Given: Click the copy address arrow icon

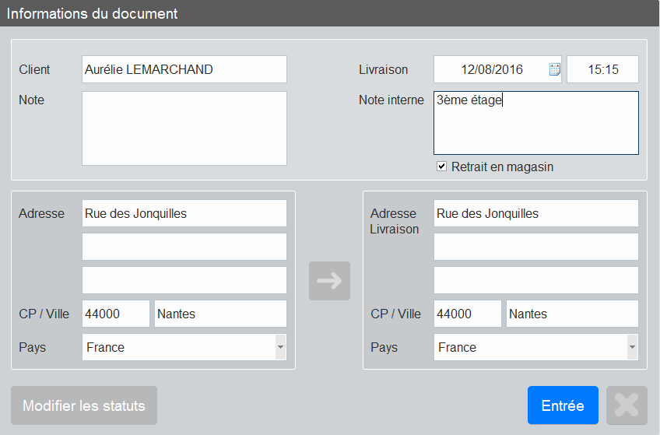Looking at the screenshot, I should tap(329, 281).
